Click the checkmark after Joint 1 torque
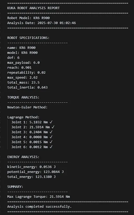This screenshot has height=215, width=134. 51,122
